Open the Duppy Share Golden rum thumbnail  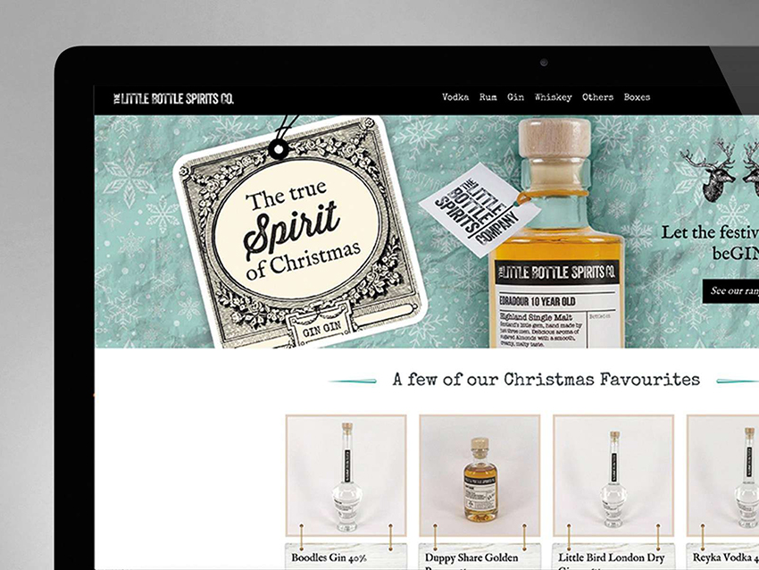tap(480, 475)
